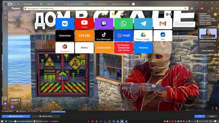Open the TikTok tile
Screen dimensions: 219x123
[x=104, y=36]
